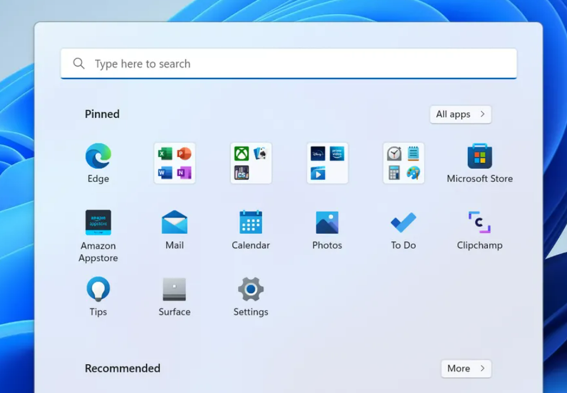Click the Calculator icon in utilities folder
This screenshot has width=567, height=393.
[x=394, y=173]
